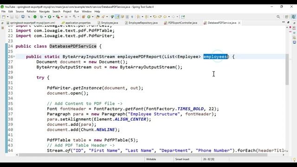Click the New Java Class icon

pos(89,17)
